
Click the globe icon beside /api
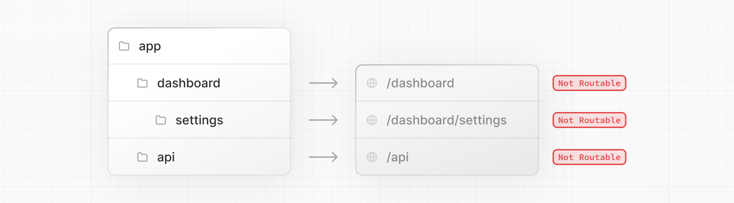[372, 157]
